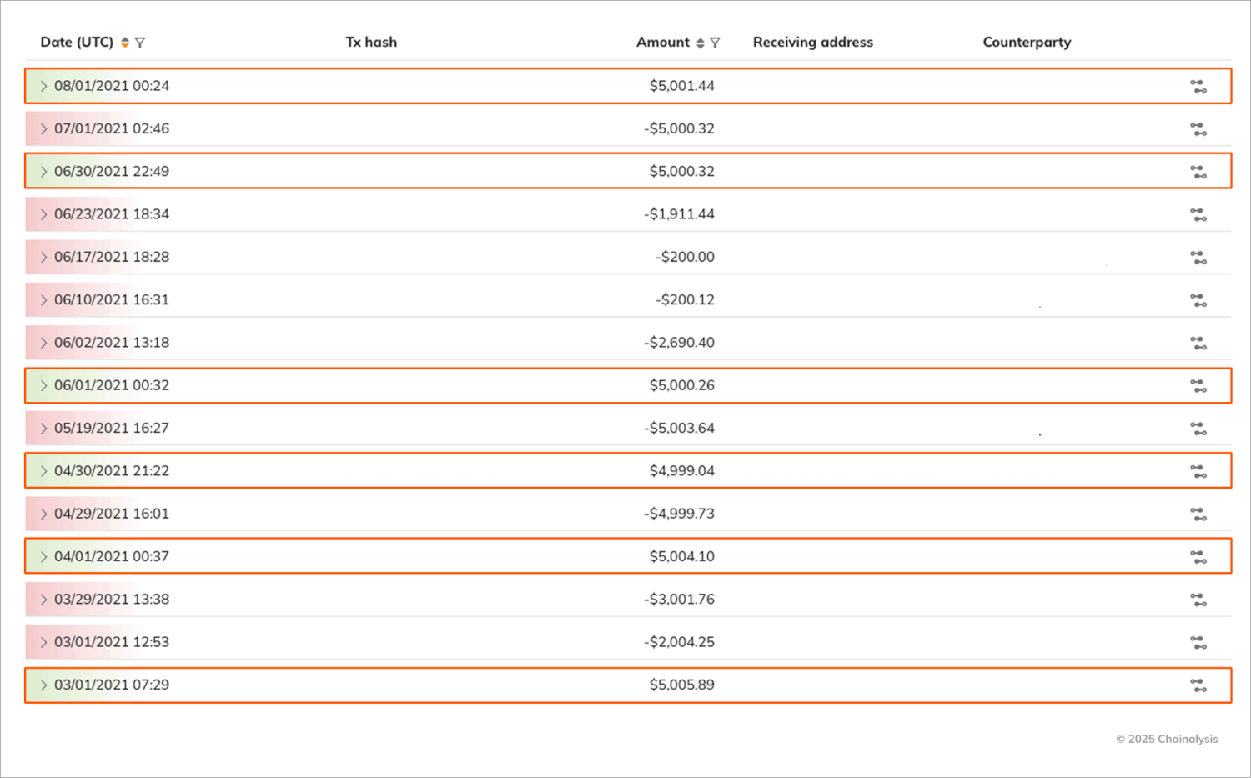Click the Receiving address column header
The image size is (1251, 778).
pos(812,42)
